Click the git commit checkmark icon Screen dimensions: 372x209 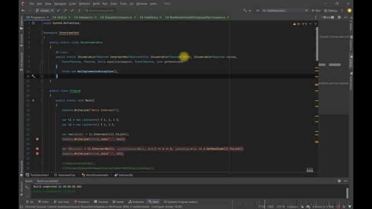click(72, 10)
